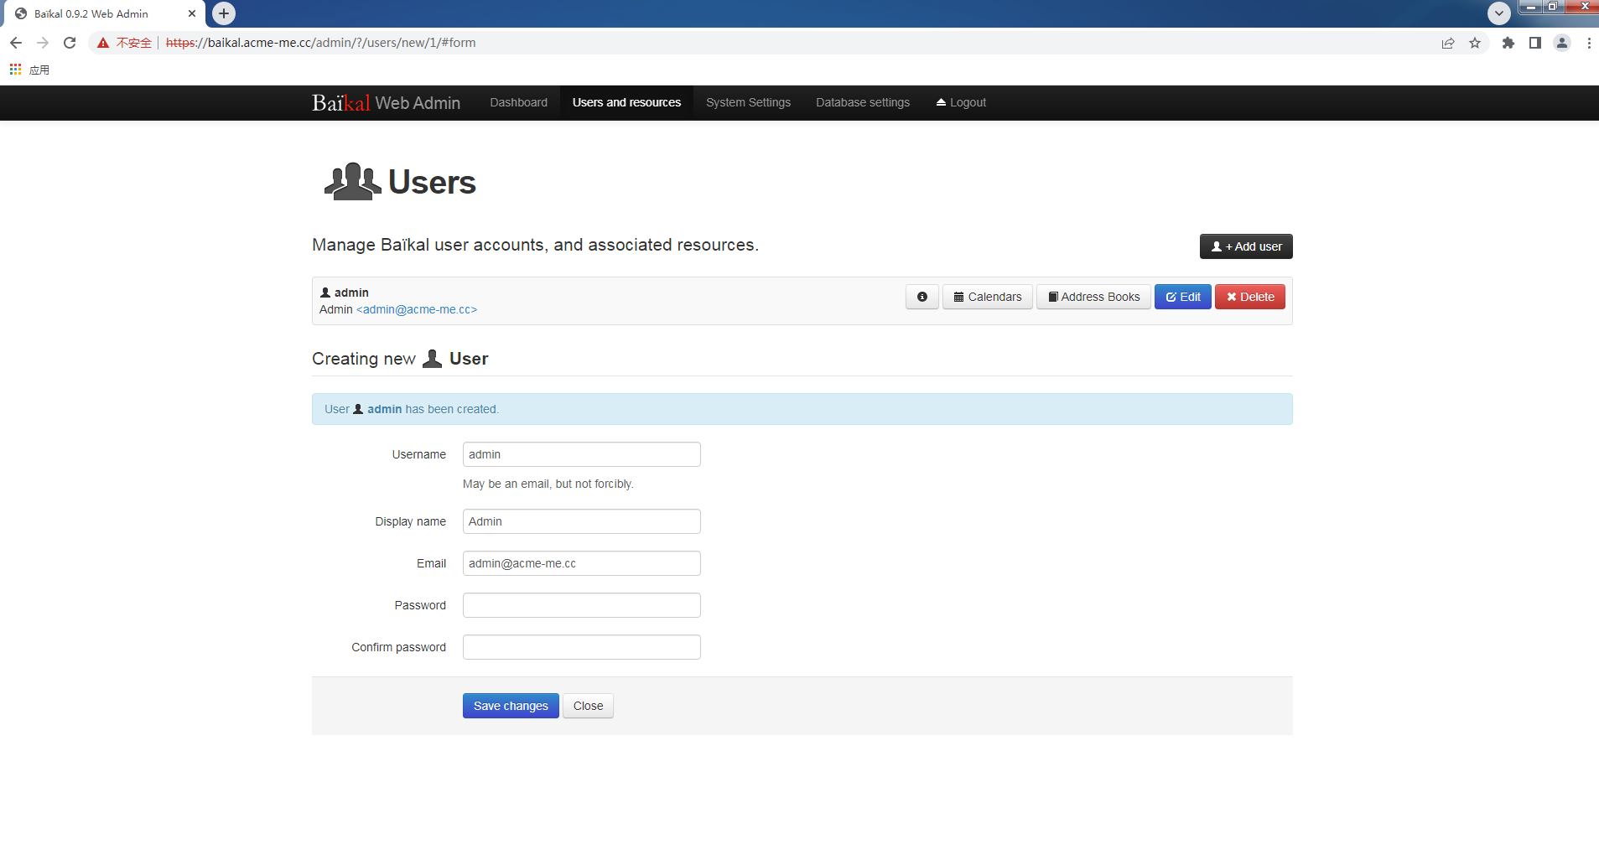Click the Users heading icon

[352, 182]
